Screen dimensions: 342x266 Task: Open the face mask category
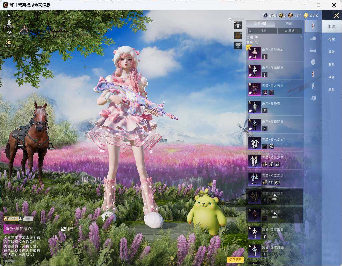click(x=313, y=63)
